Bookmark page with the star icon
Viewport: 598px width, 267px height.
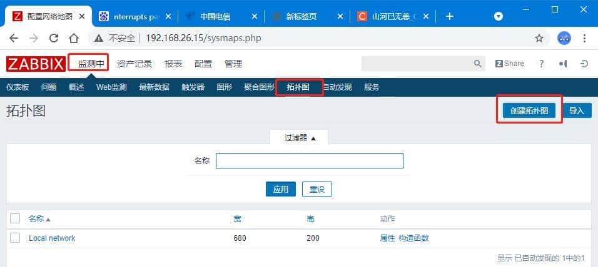[x=539, y=38]
